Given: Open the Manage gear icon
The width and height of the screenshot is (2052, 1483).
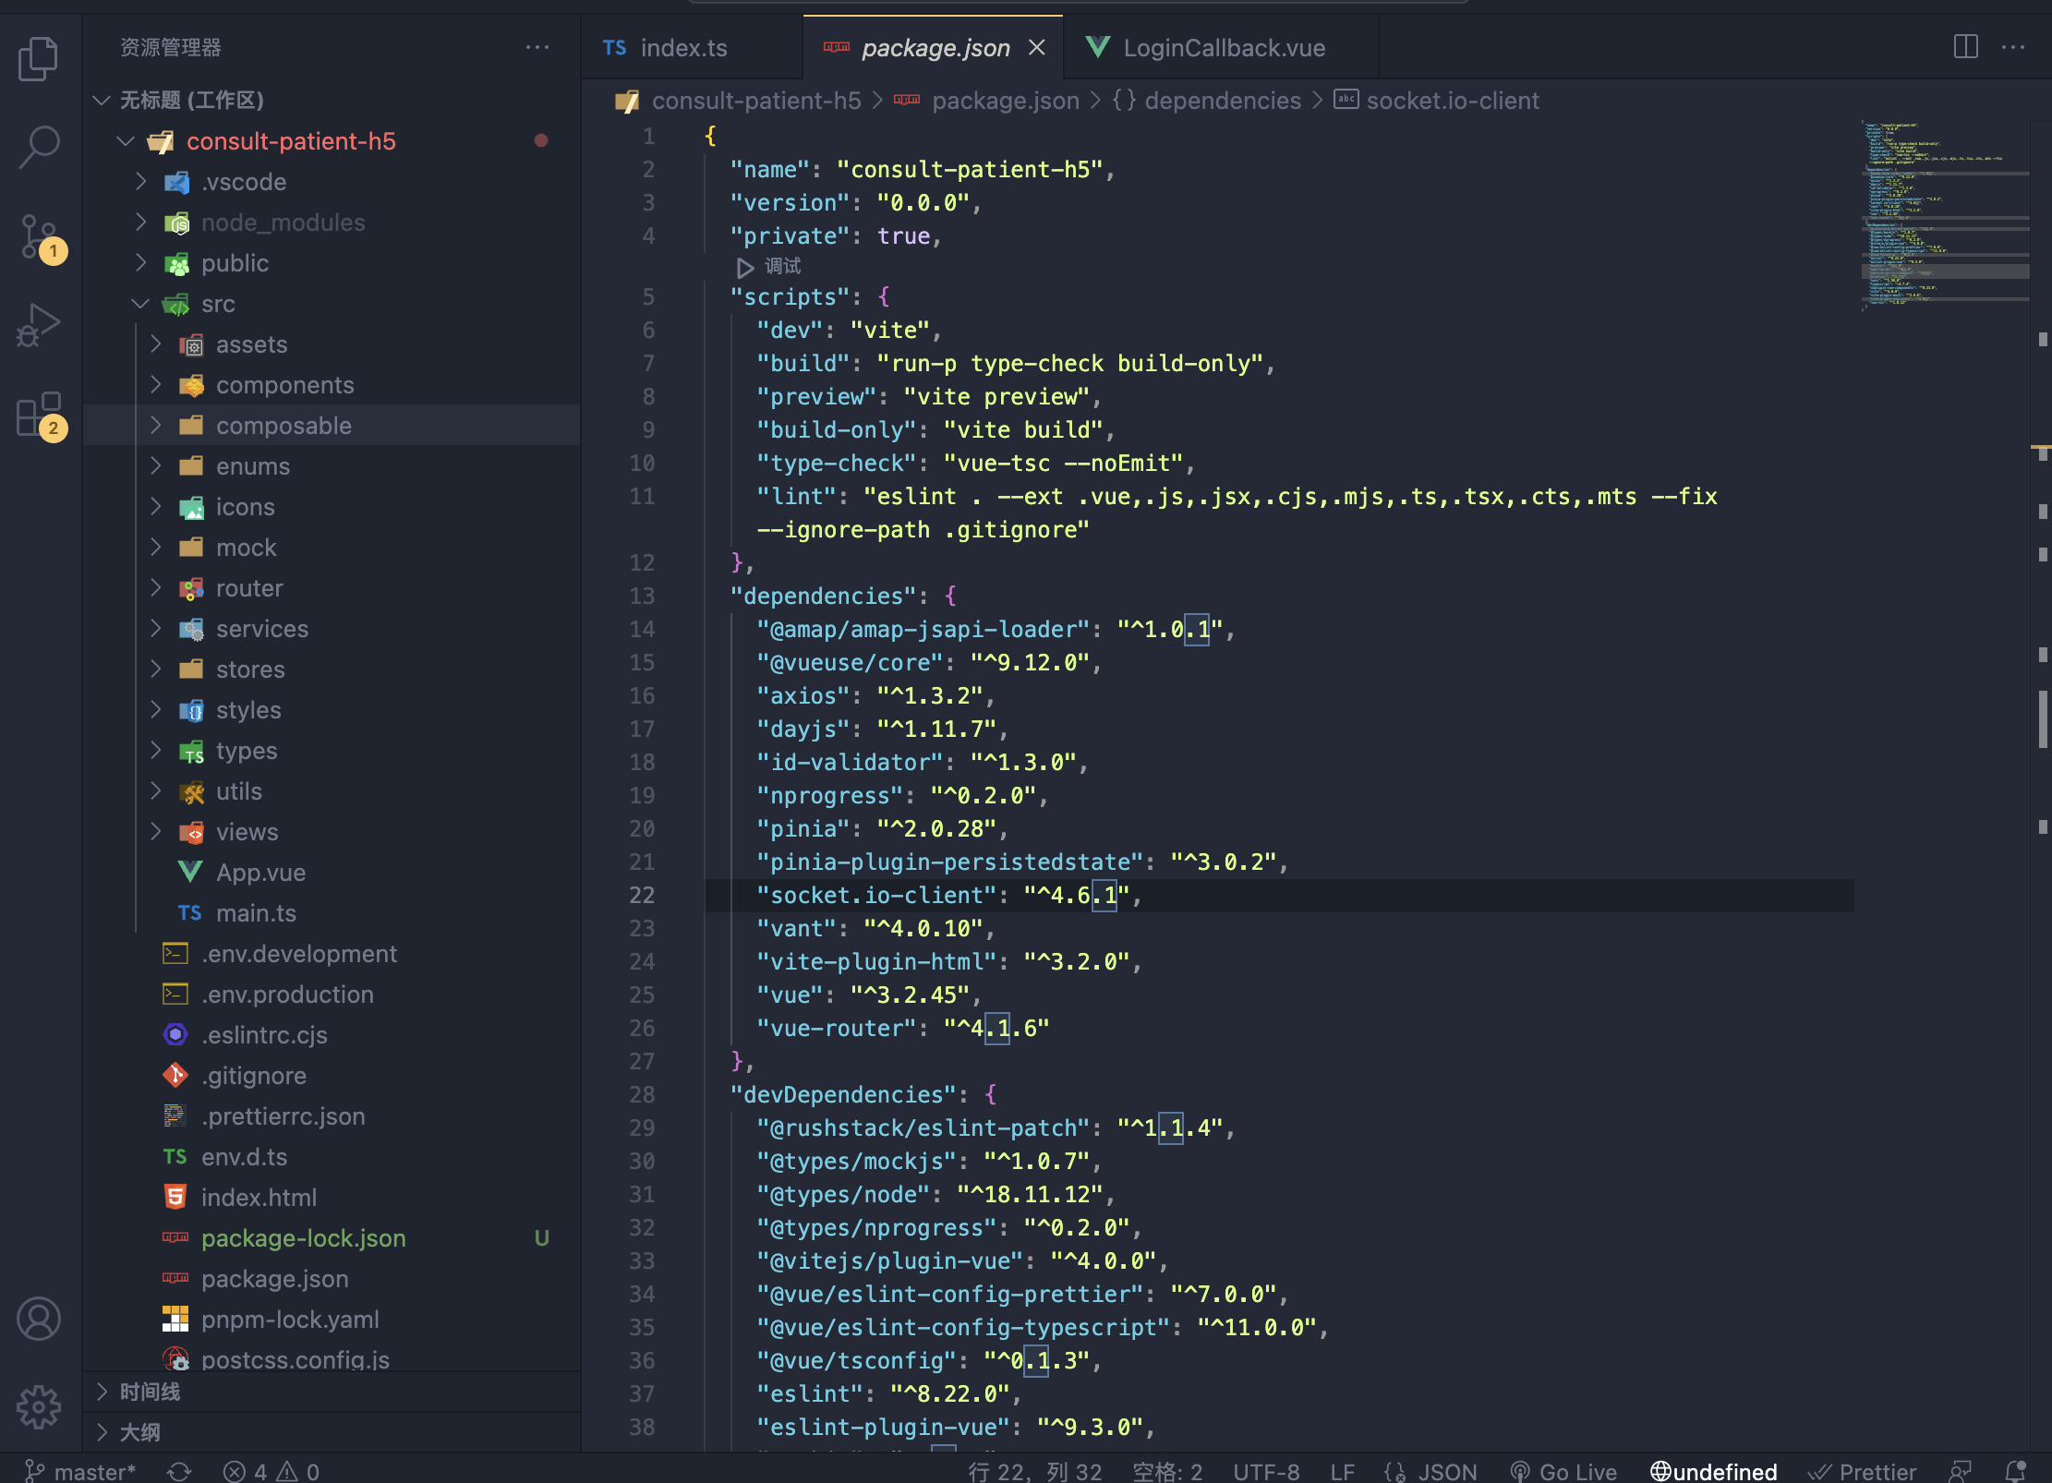Looking at the screenshot, I should point(39,1407).
